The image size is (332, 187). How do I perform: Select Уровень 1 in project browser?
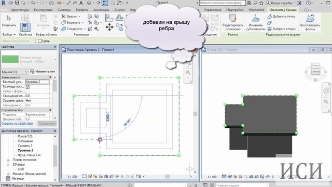pyautogui.click(x=25, y=145)
